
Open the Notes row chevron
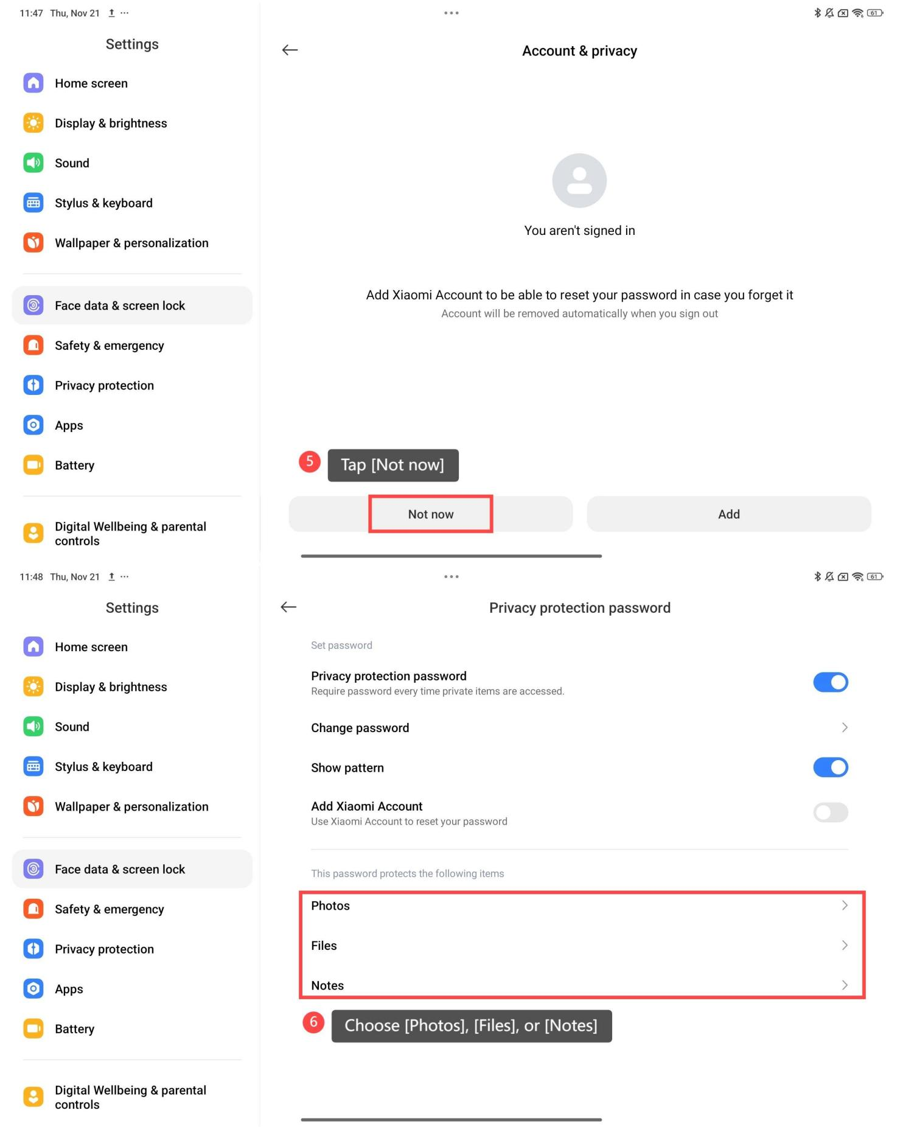tap(845, 985)
